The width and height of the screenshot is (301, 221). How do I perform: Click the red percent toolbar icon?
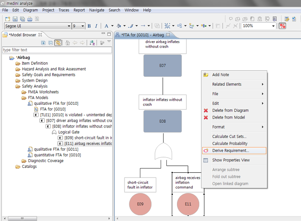(x=282, y=26)
